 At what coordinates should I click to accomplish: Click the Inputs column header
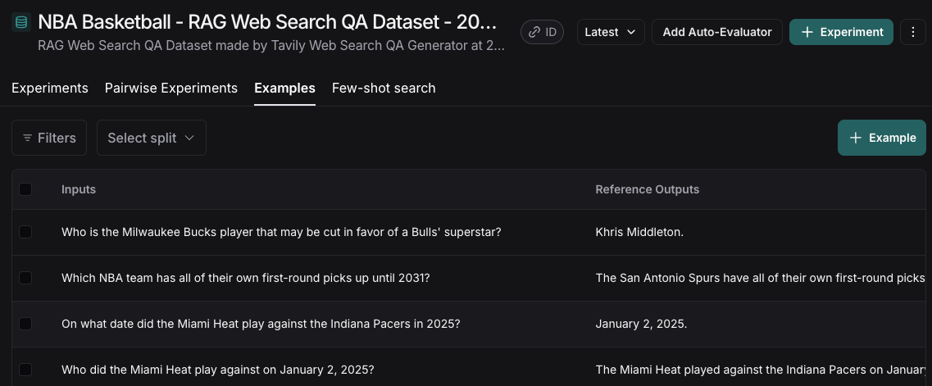79,189
